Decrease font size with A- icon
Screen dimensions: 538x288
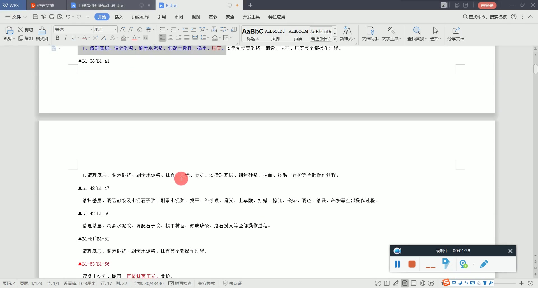tap(131, 29)
